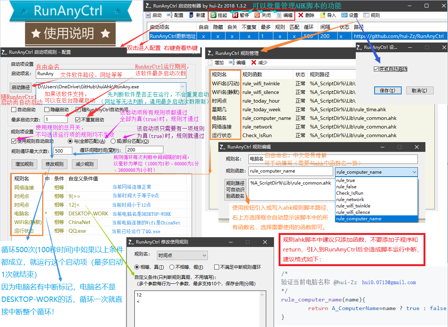Image resolution: width=448 pixels, height=327 pixels.
Task: Open the 规则名 时间点 dropdown
Action: coord(182,255)
